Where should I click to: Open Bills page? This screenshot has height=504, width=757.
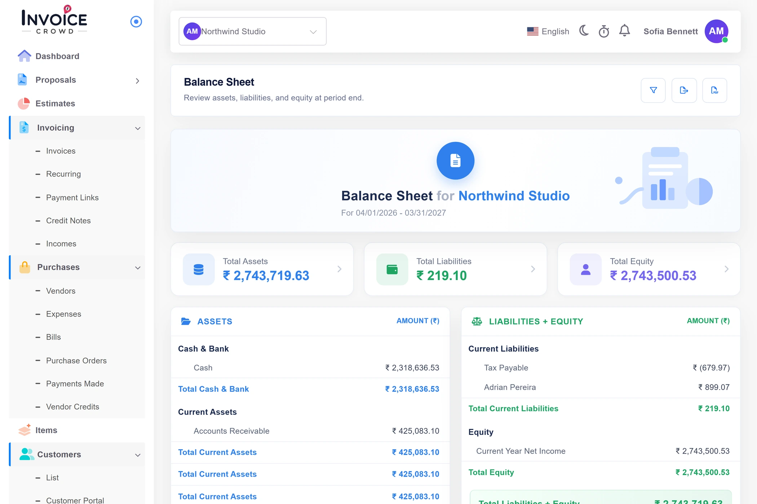tap(53, 337)
